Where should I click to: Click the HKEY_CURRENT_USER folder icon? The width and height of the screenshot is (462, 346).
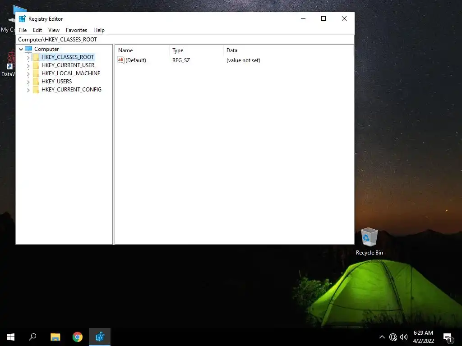pyautogui.click(x=36, y=65)
